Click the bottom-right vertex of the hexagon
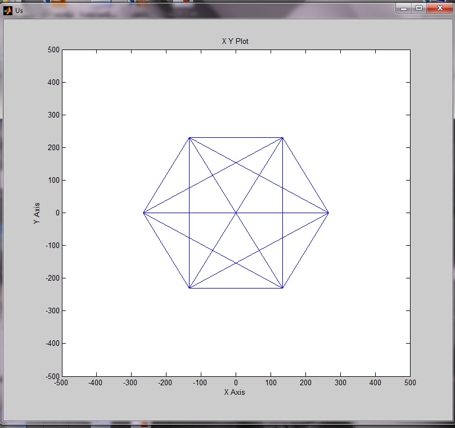455x428 pixels. (x=282, y=288)
